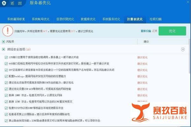Click 建议优化 for the IPC空连接 row
The image size is (191, 127).
pyautogui.click(x=142, y=70)
